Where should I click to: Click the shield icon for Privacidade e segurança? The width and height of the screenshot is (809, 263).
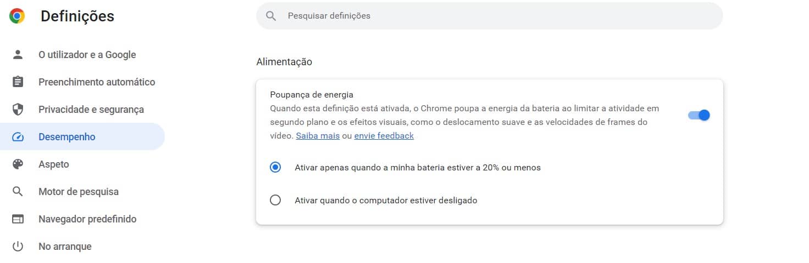[18, 110]
